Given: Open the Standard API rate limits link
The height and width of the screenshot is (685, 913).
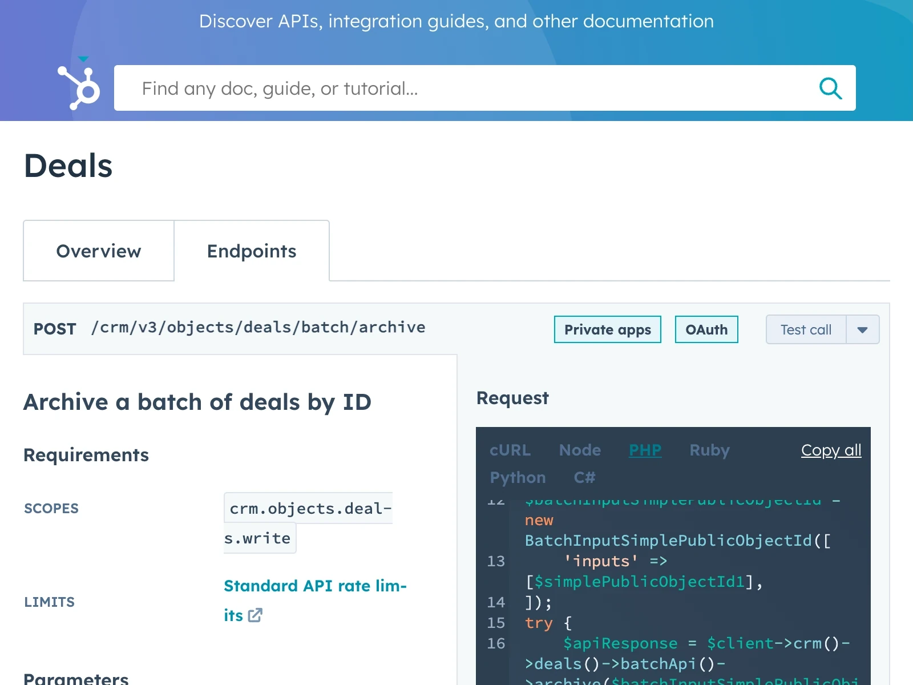Looking at the screenshot, I should tap(315, 601).
